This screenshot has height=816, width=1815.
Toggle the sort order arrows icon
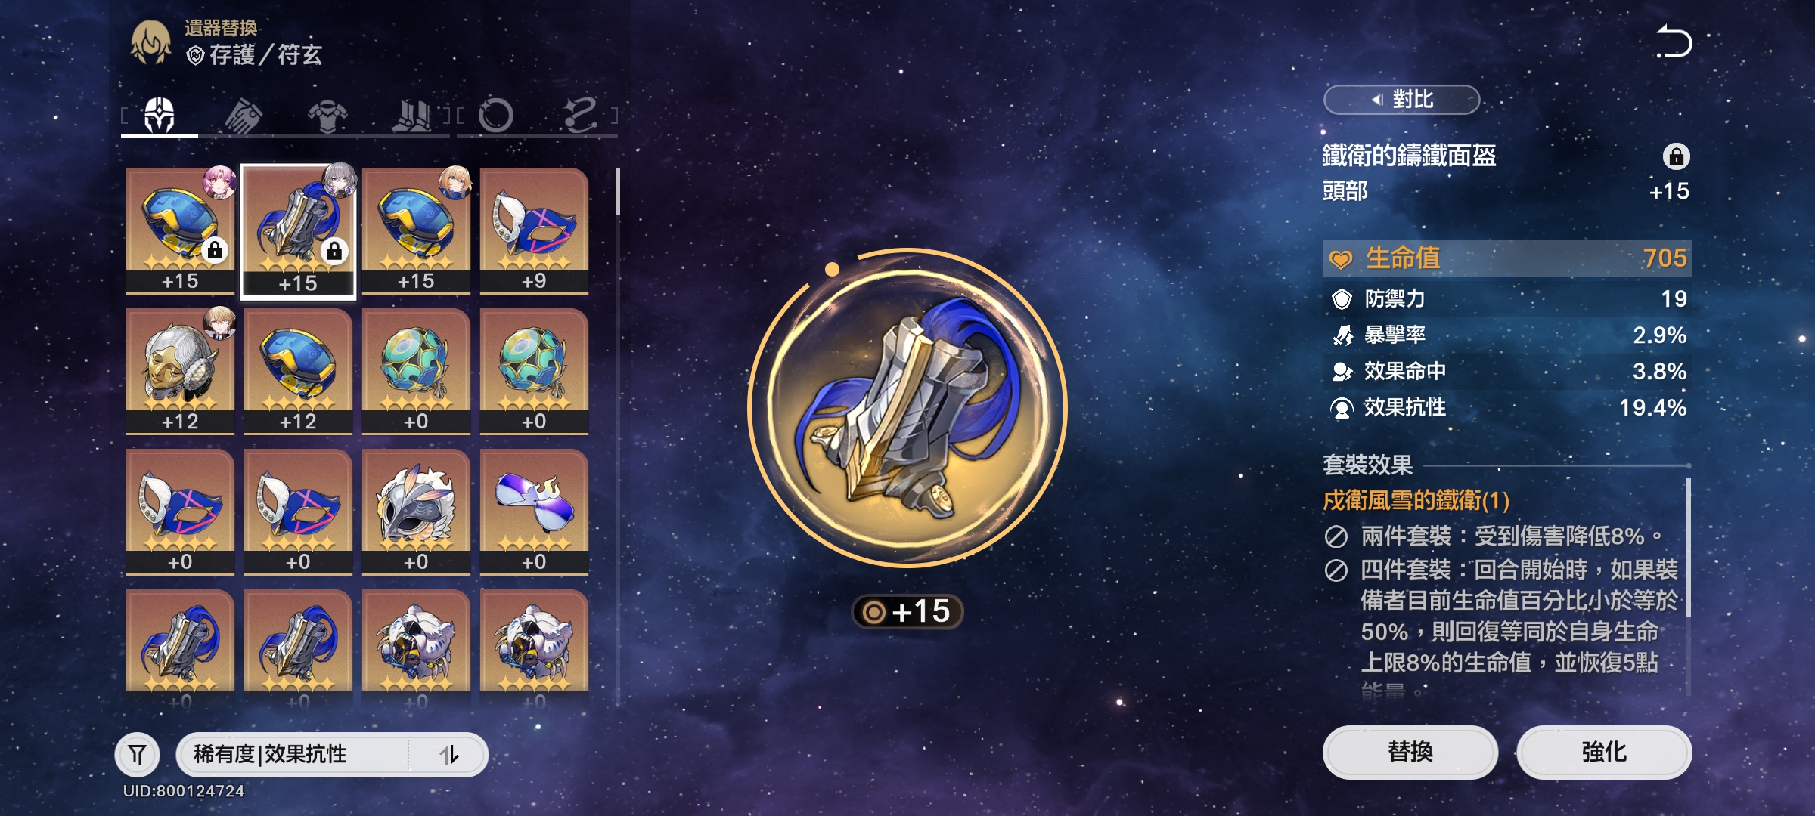pyautogui.click(x=449, y=754)
